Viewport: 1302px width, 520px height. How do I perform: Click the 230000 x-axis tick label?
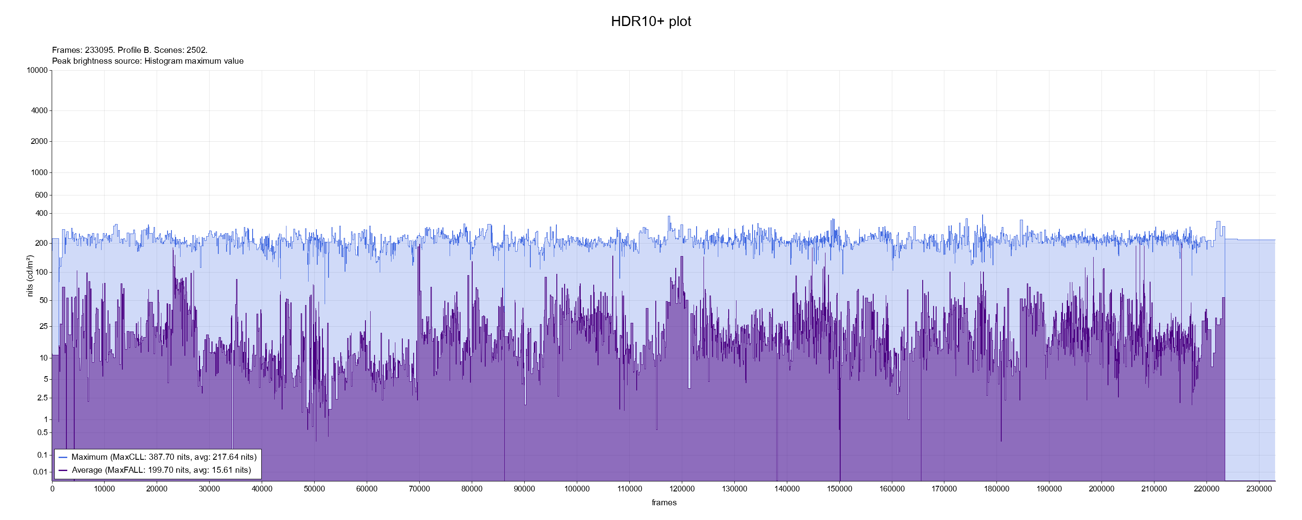tap(1259, 489)
